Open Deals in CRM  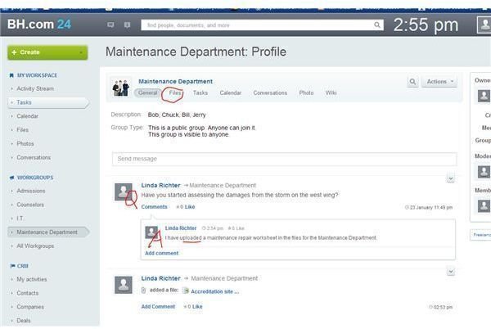click(x=24, y=321)
